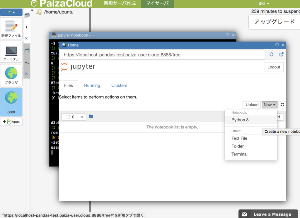Click the Logout button

pos(274,67)
